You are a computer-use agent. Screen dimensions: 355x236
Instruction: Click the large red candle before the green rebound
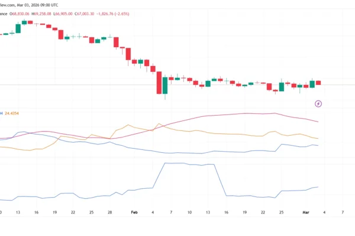tap(159, 83)
